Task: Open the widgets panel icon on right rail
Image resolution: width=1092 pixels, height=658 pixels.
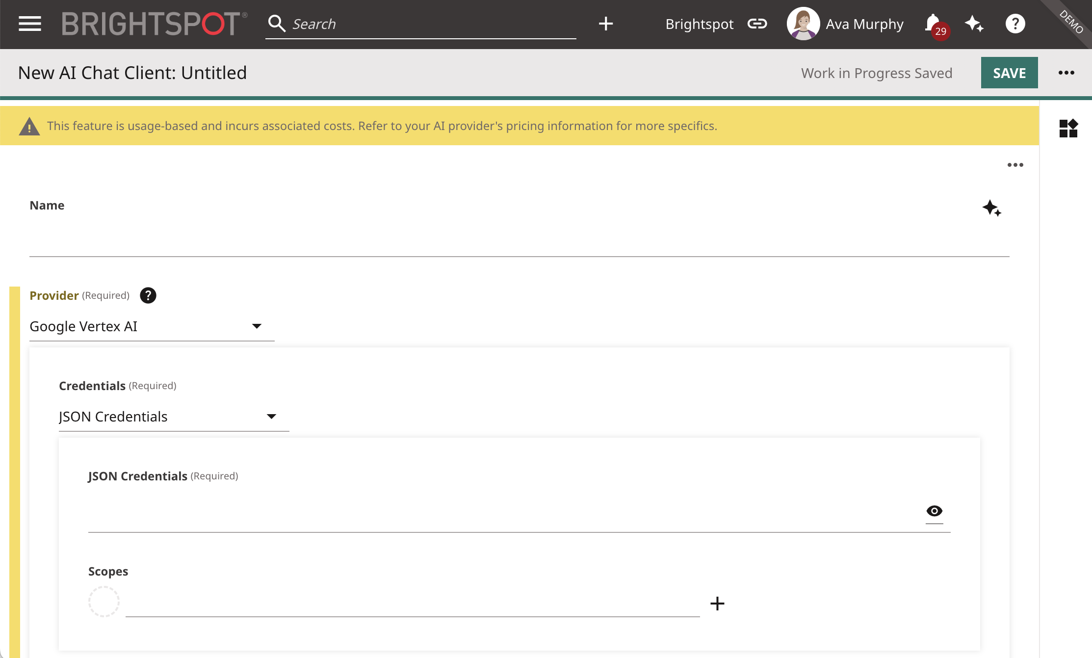Action: pos(1068,128)
